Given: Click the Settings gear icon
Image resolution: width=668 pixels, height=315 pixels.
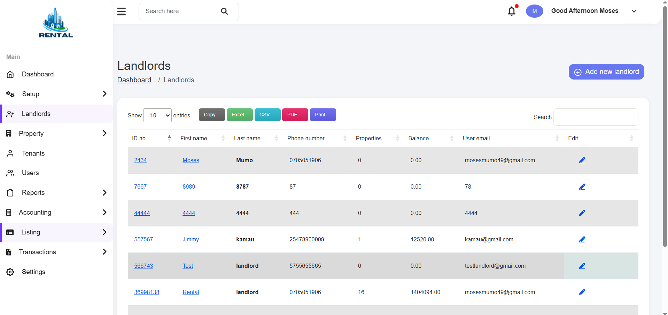Looking at the screenshot, I should tap(10, 272).
